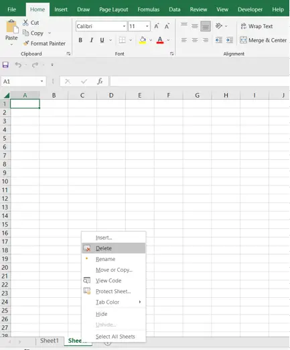This screenshot has width=290, height=350.
Task: Customize Quick Access Toolbar arrow
Action: tap(52, 65)
